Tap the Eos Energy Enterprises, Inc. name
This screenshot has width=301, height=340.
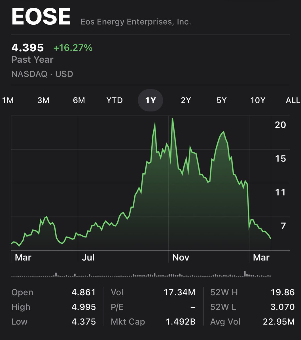(x=136, y=22)
